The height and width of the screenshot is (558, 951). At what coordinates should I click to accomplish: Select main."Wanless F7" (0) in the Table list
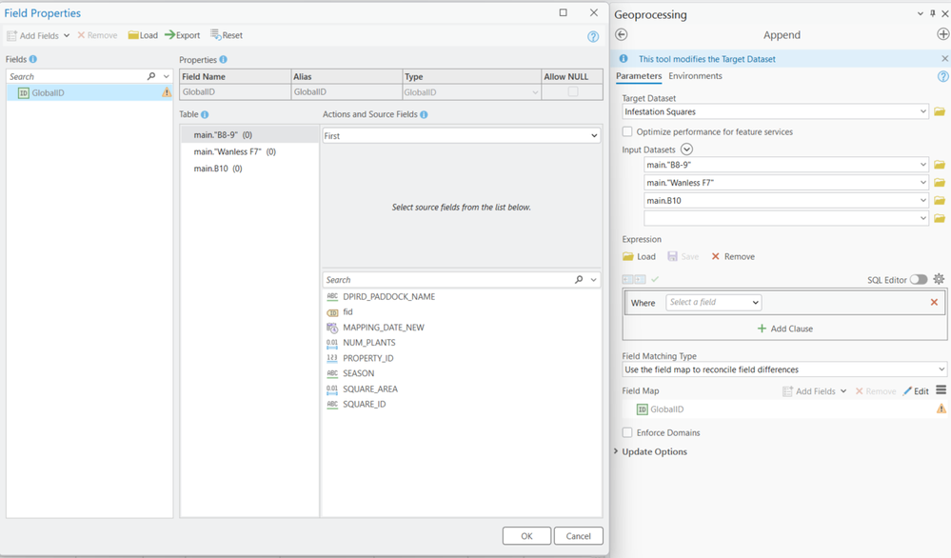coord(249,151)
